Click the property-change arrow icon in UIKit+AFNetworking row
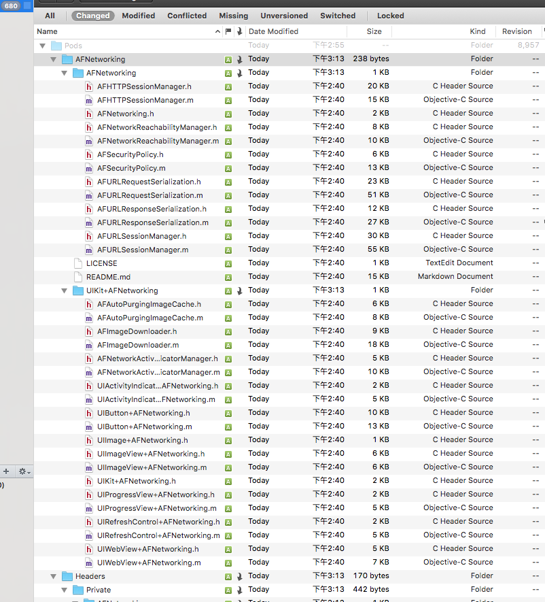The height and width of the screenshot is (602, 545). 239,291
